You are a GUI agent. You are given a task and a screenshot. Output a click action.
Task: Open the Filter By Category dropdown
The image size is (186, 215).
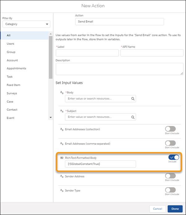(x=26, y=24)
